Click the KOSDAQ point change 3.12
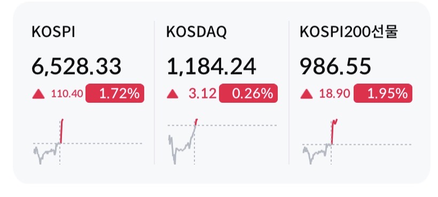 pos(202,94)
